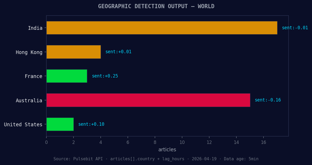The height and width of the screenshot is (165, 312).
Task: Select the India axis label
Action: 35,28
